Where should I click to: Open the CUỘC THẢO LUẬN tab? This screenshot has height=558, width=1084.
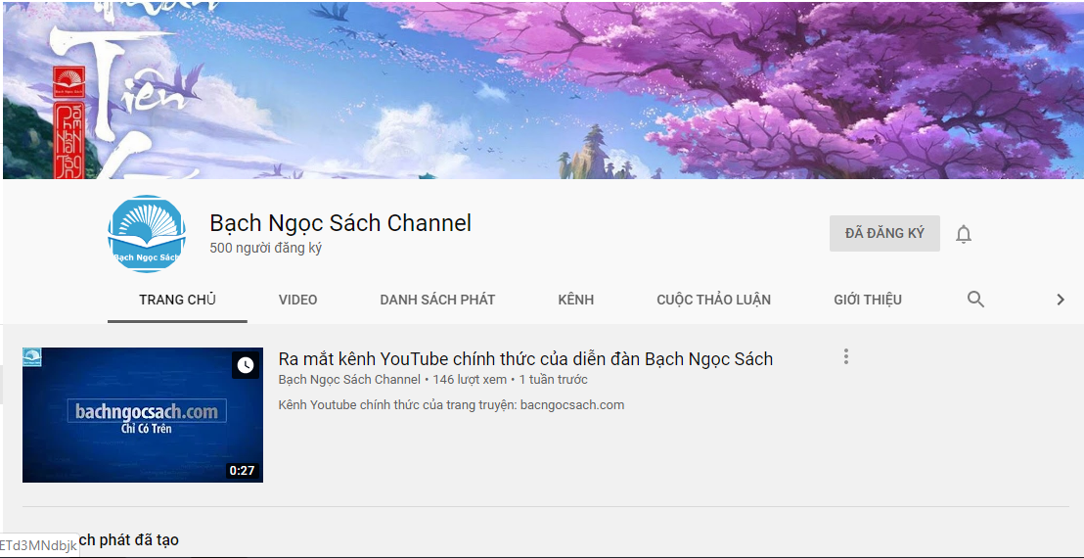coord(713,300)
